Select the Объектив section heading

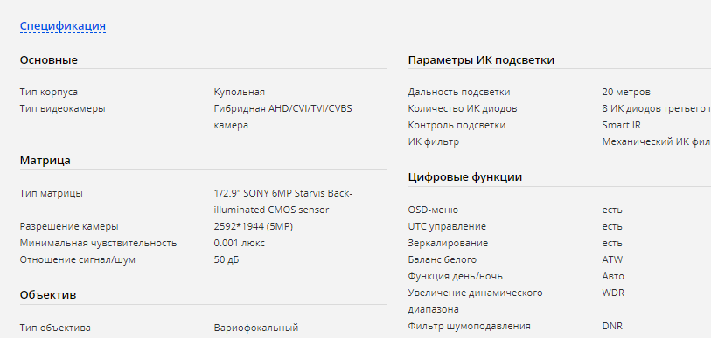point(48,295)
